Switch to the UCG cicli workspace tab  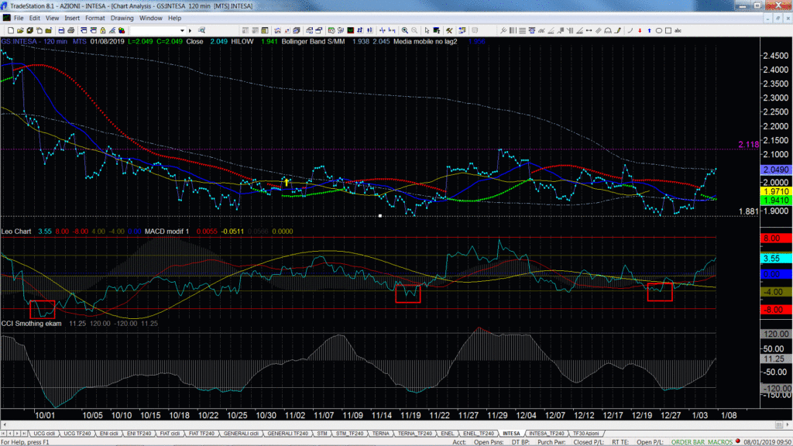[44, 434]
